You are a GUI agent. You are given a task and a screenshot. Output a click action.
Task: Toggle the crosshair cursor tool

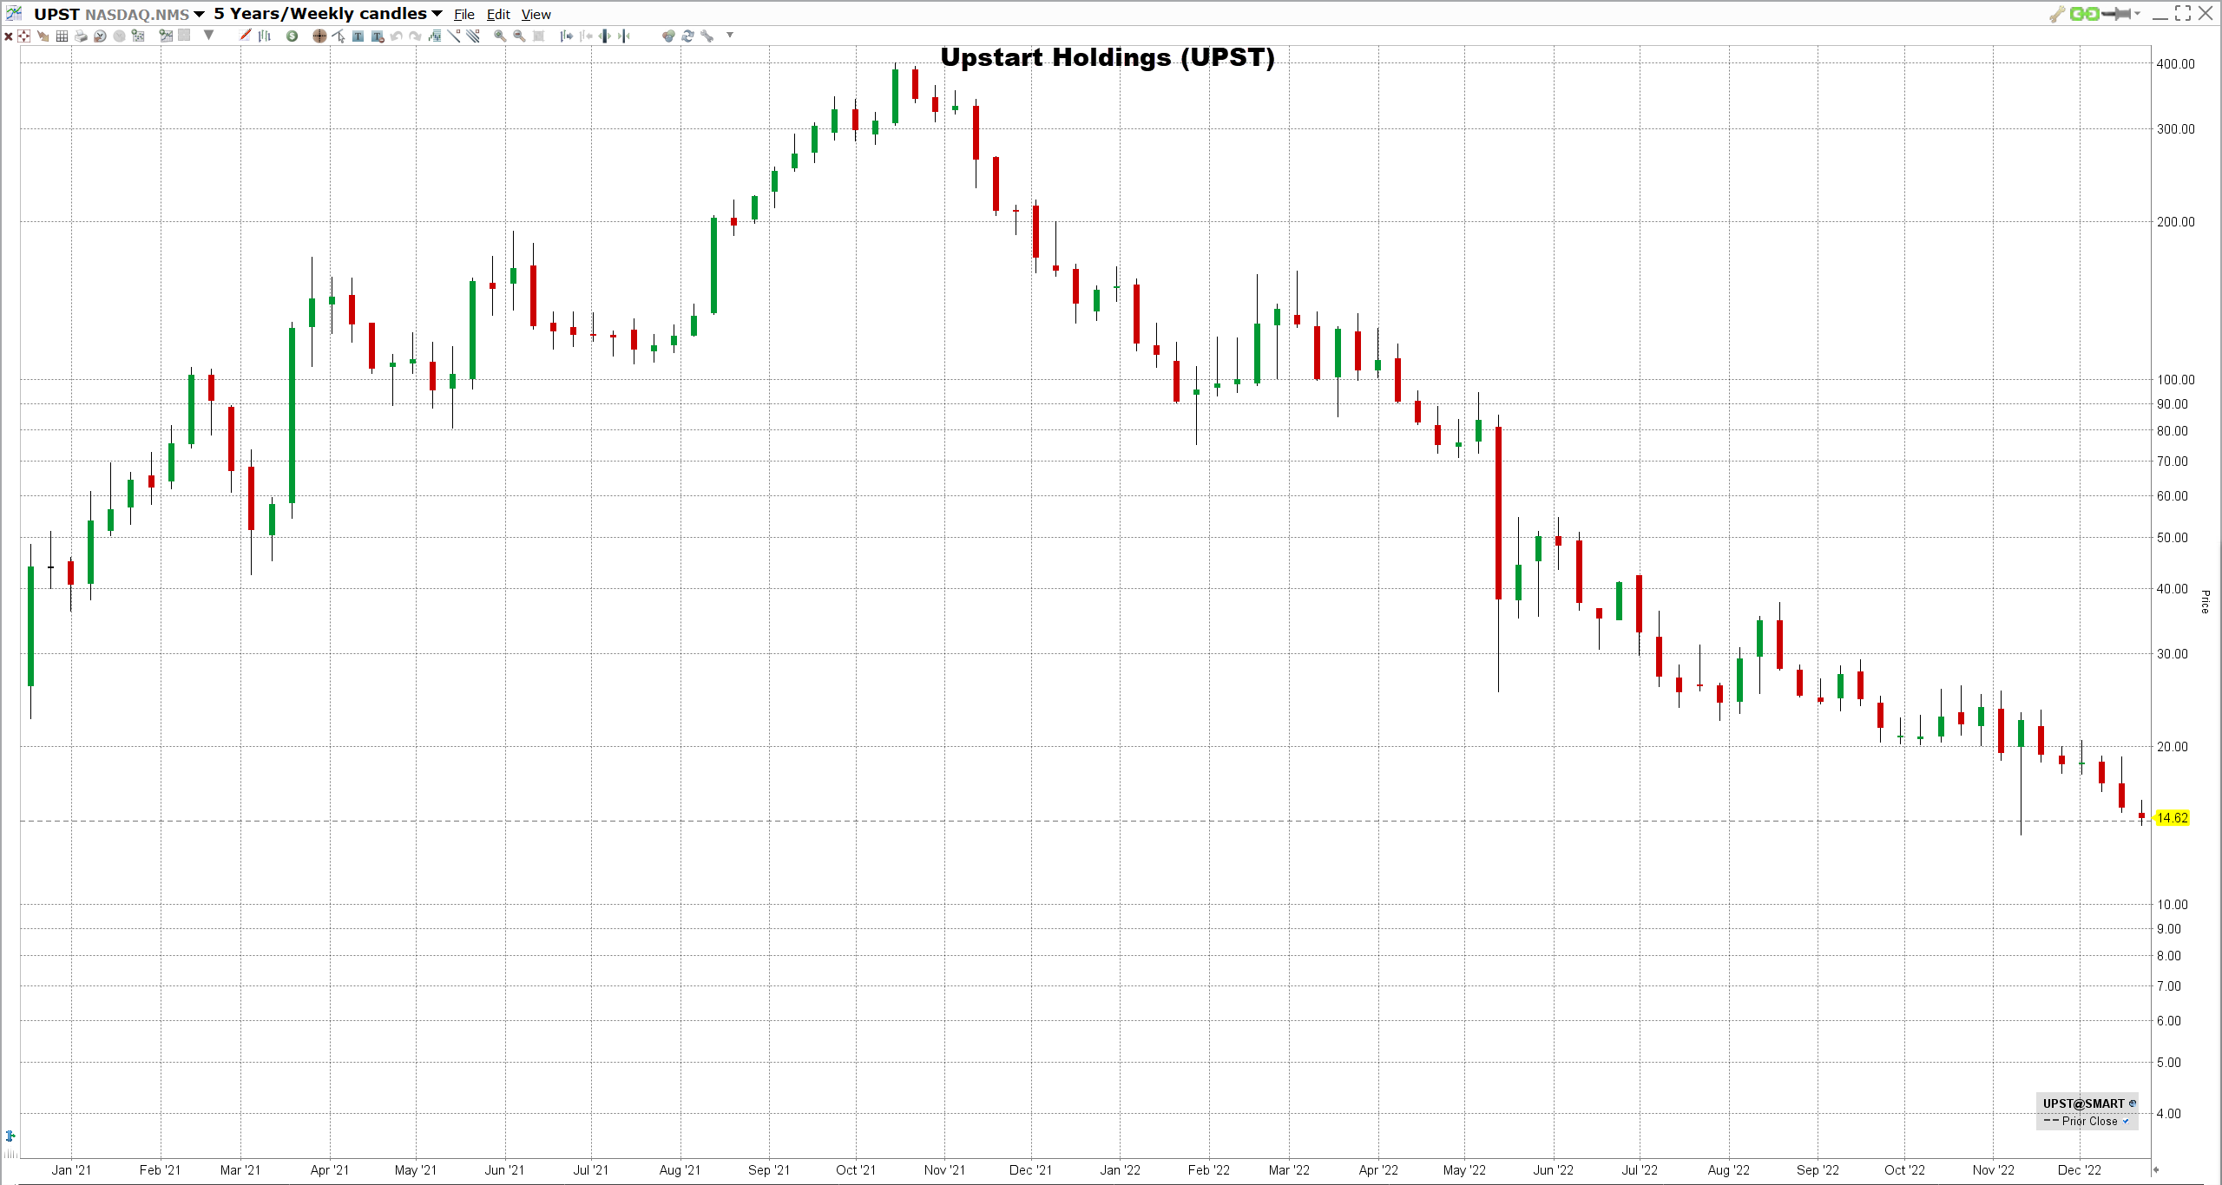pyautogui.click(x=319, y=36)
